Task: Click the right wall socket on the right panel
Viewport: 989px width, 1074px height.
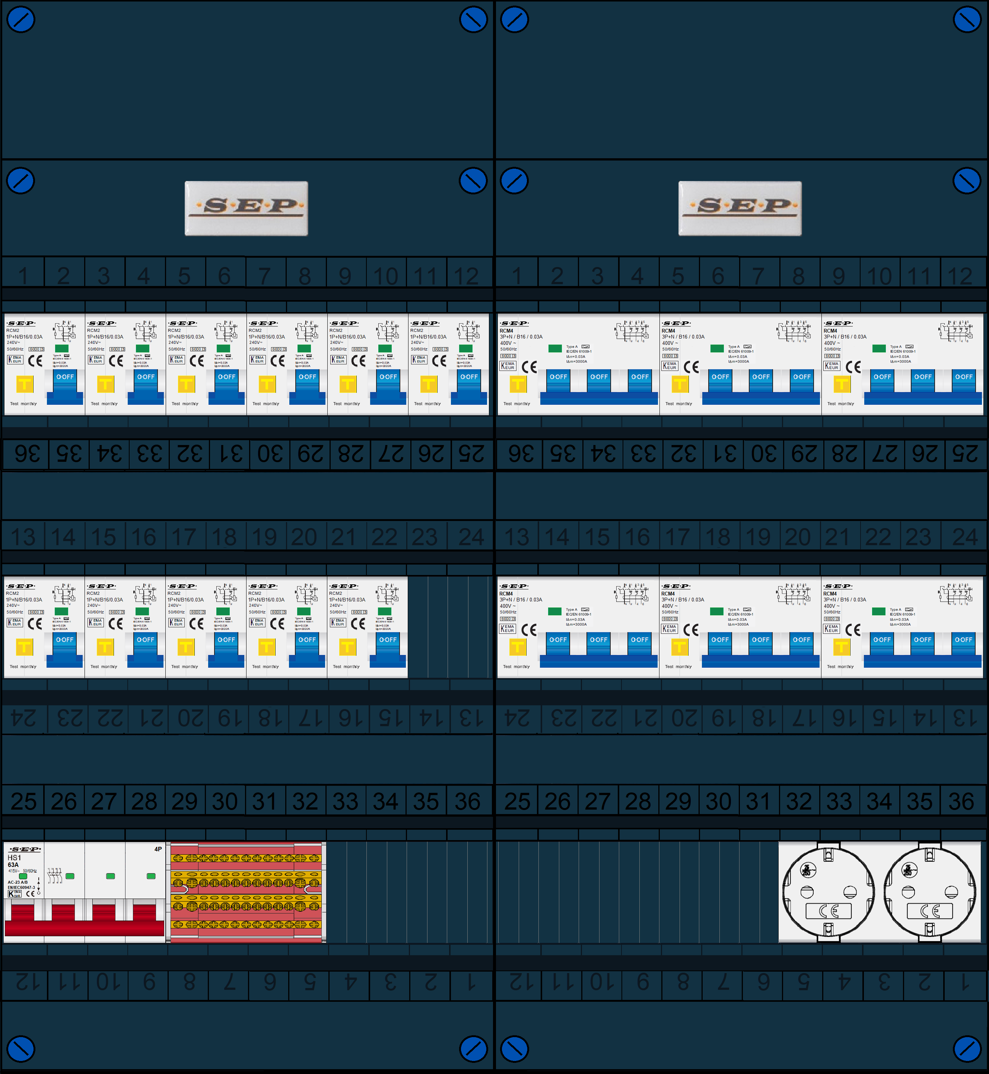Action: [x=929, y=892]
